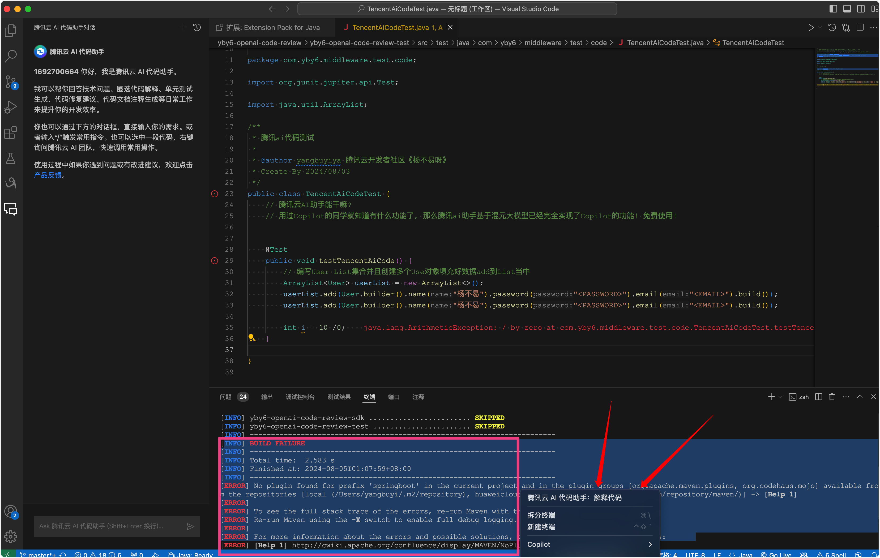Click the code minimap overview
The height and width of the screenshot is (558, 880).
pyautogui.click(x=847, y=69)
